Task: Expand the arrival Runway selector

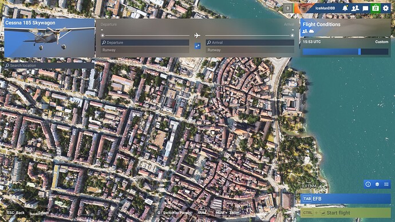Action: 250,50
